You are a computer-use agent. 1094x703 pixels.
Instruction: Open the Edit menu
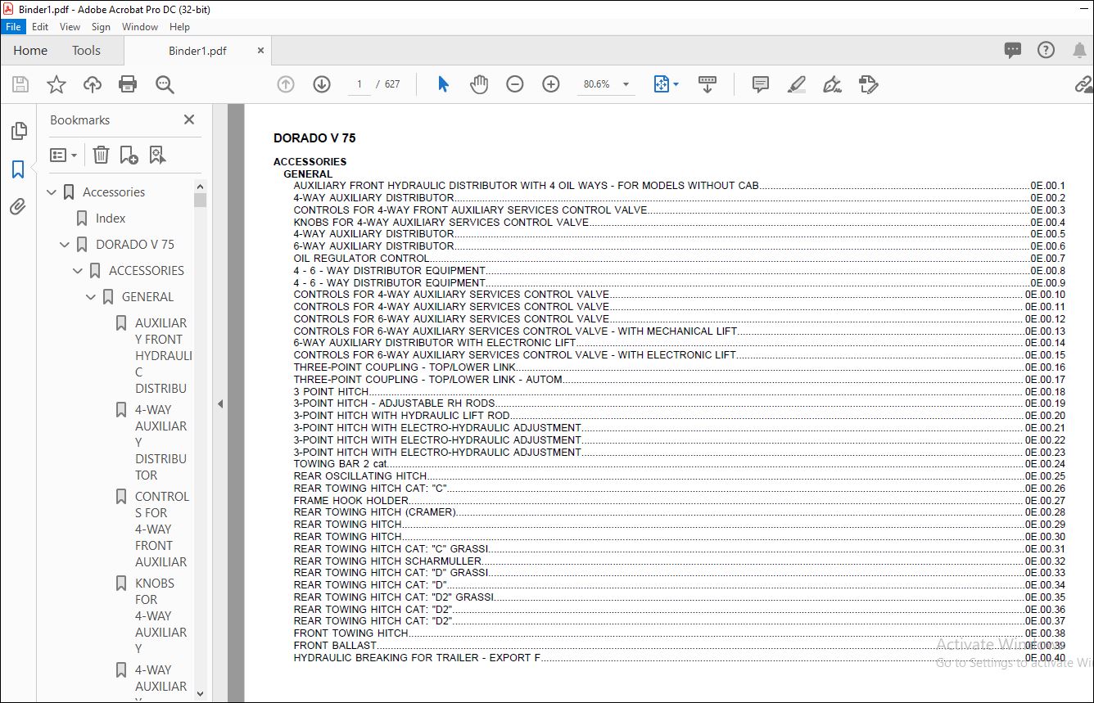tap(40, 27)
